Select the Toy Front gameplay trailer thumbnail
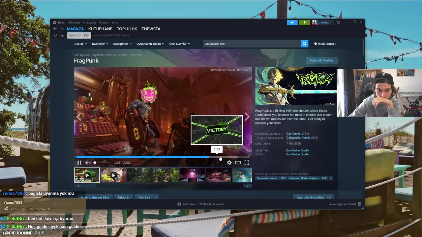 87,175
